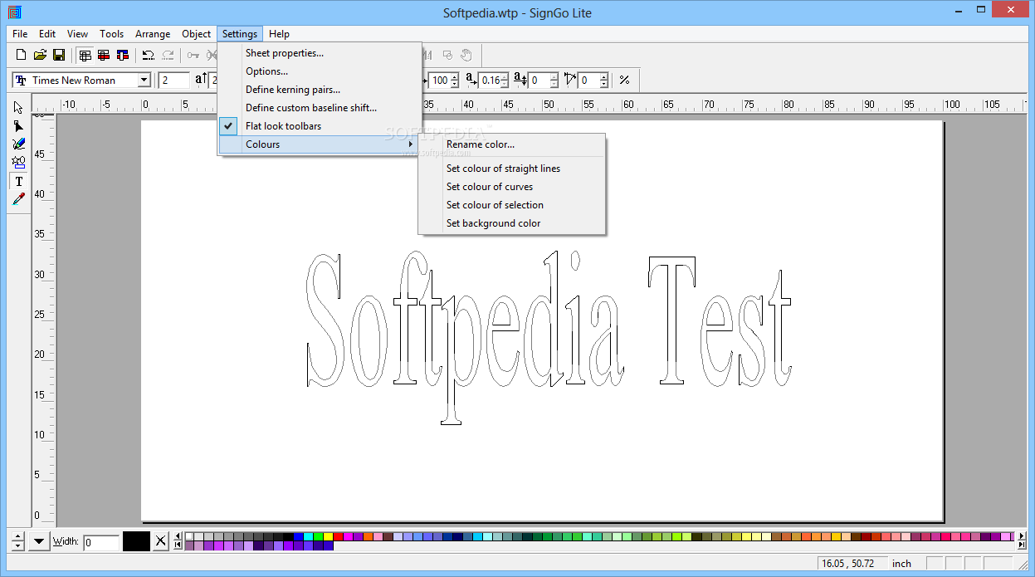
Task: Increase the text angle spinner
Action: [603, 76]
